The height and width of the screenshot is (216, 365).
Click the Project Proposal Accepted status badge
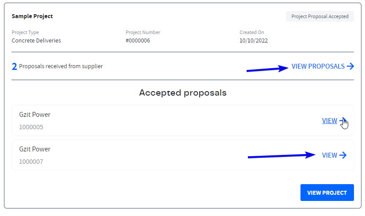click(x=319, y=16)
